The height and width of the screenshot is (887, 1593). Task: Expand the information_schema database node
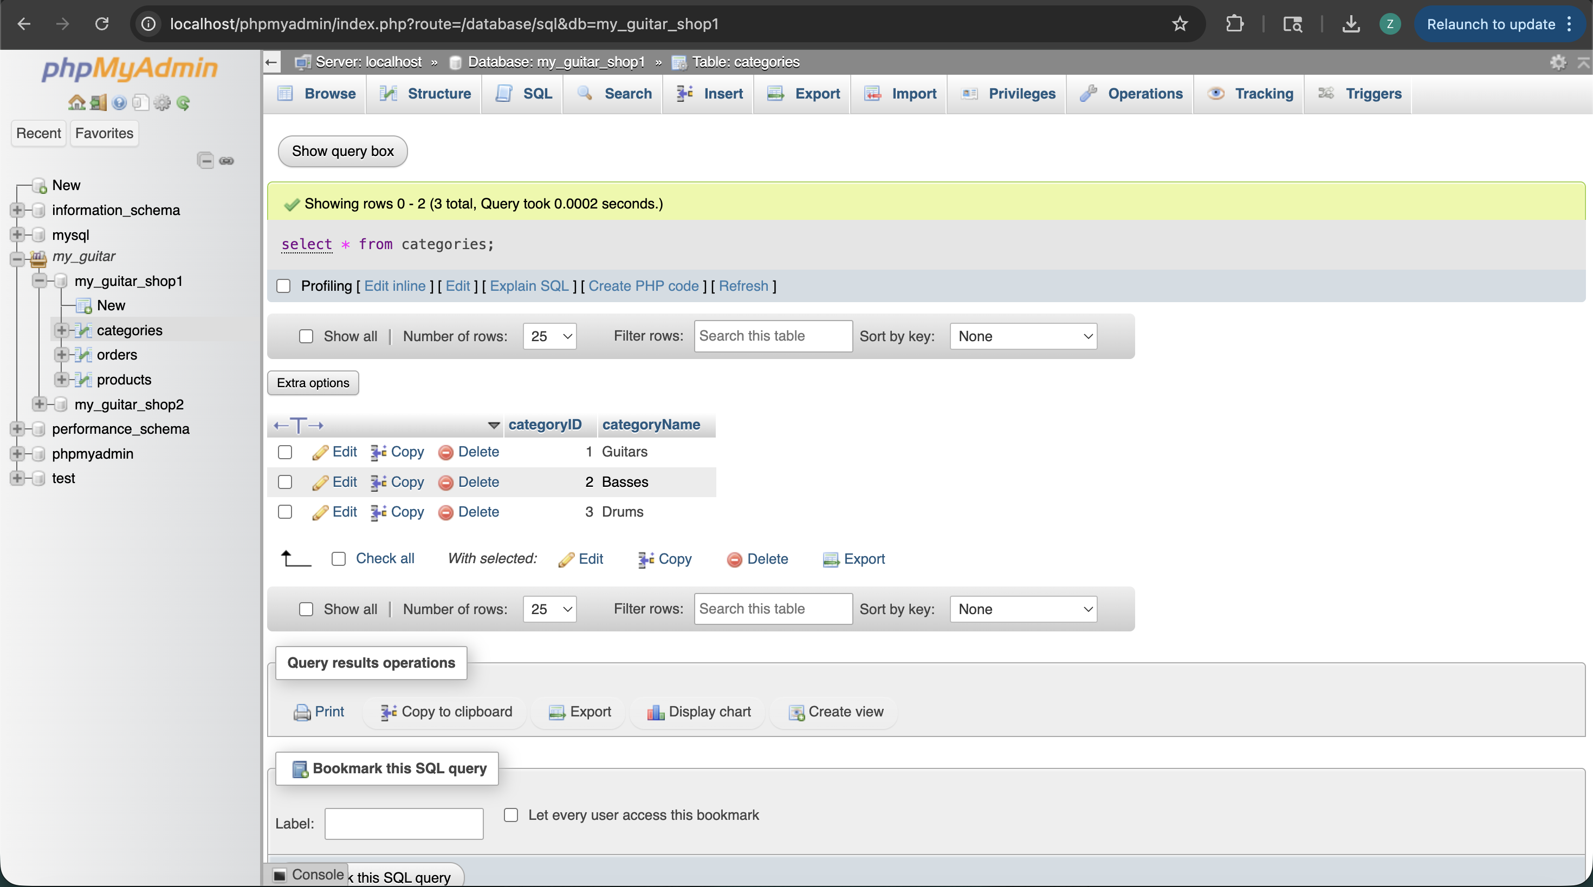17,210
